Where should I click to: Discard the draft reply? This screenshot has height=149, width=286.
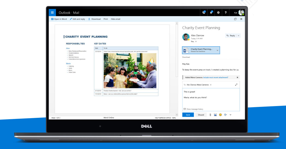[201, 115]
